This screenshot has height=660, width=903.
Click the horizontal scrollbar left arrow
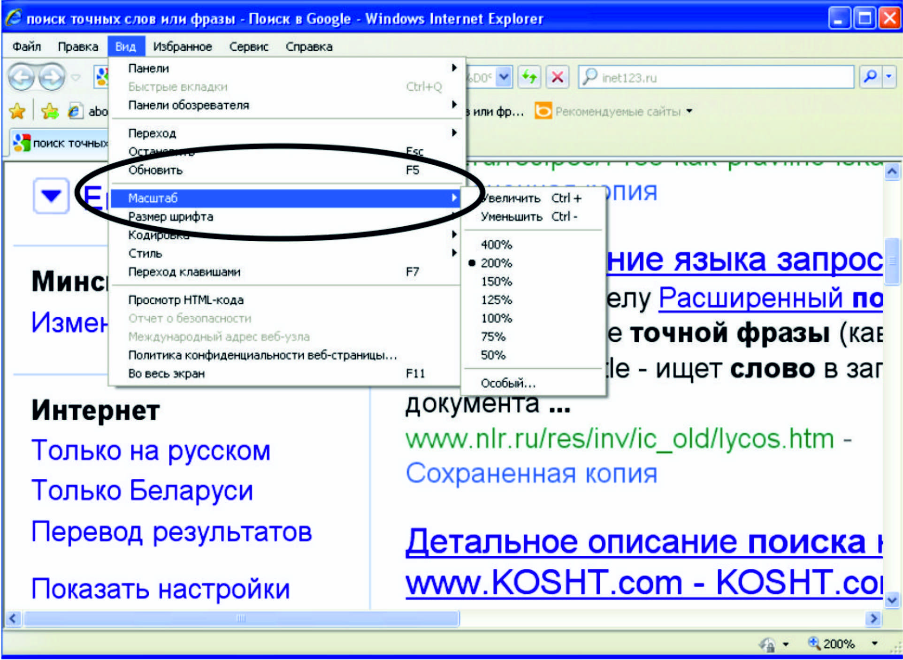13,618
